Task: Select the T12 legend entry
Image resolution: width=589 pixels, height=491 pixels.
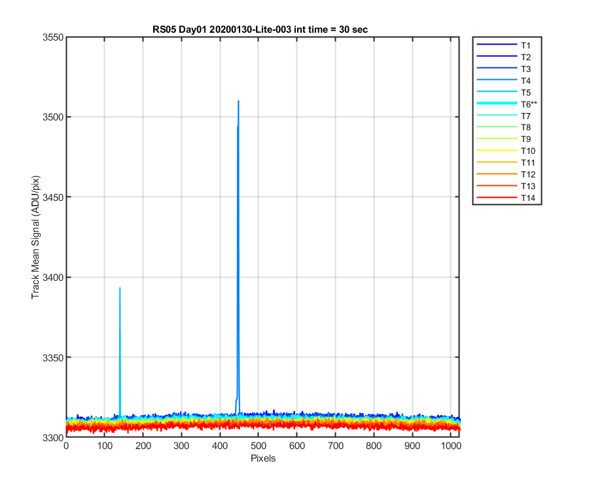Action: (506, 174)
